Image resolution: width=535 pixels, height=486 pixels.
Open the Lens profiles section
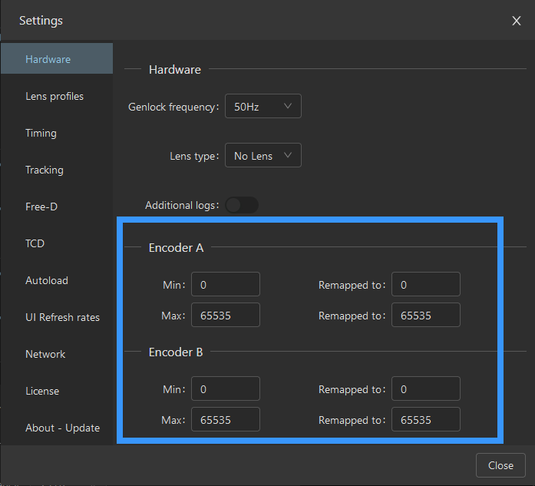click(56, 96)
